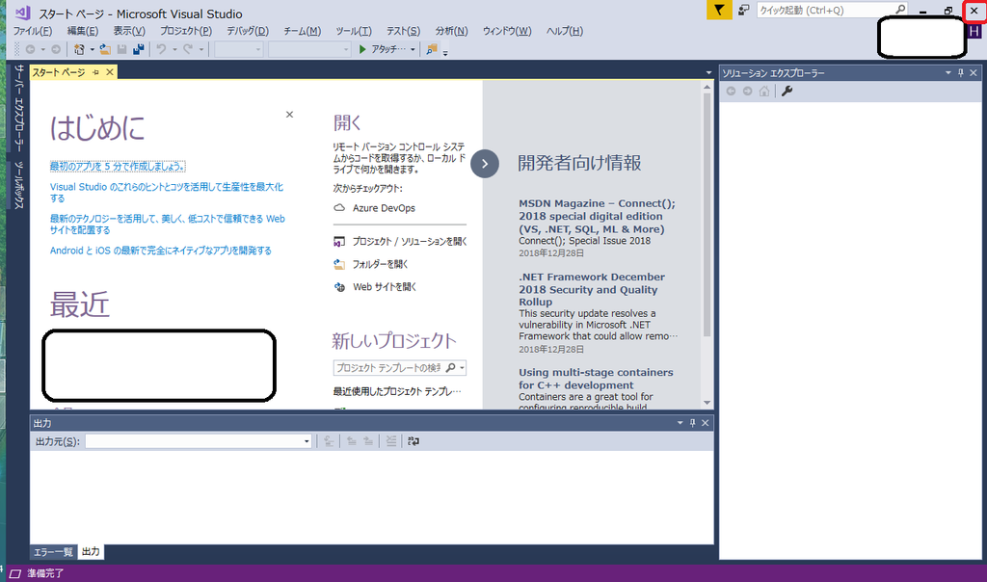
Task: Open the toolbar overflow options arrow
Action: (445, 53)
